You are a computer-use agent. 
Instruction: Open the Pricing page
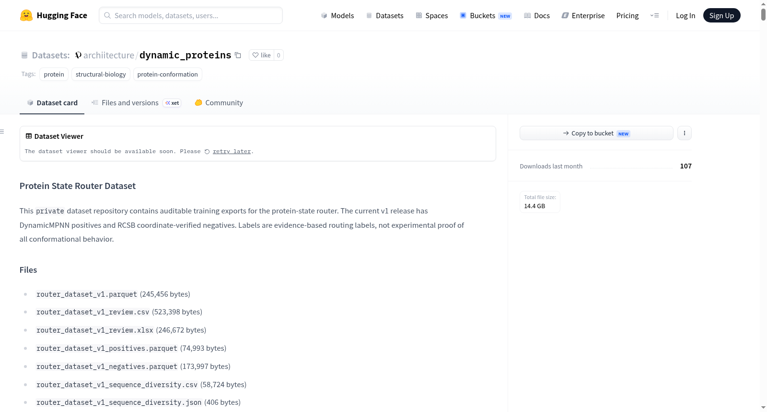[x=628, y=15]
